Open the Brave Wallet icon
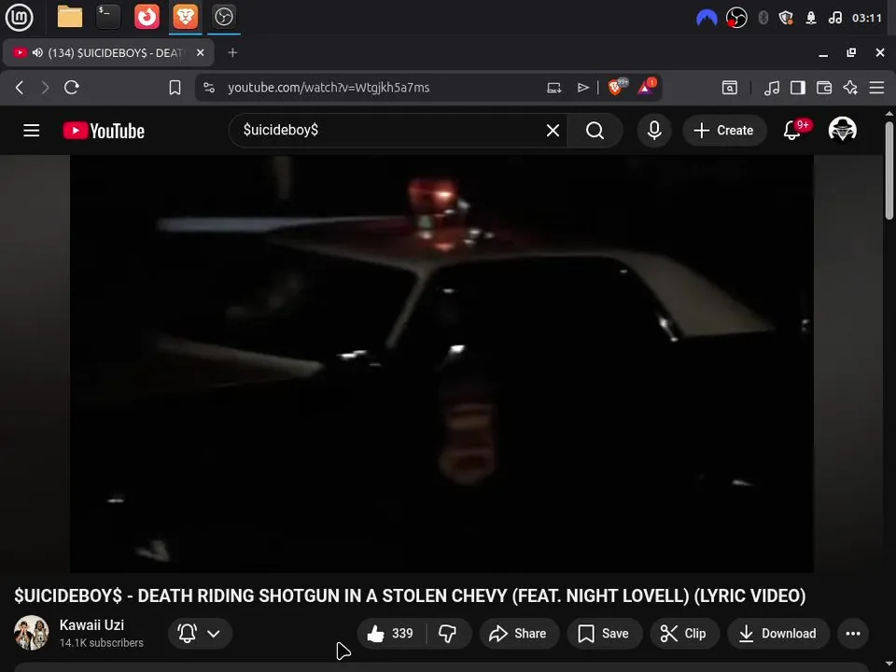This screenshot has width=896, height=672. (824, 88)
